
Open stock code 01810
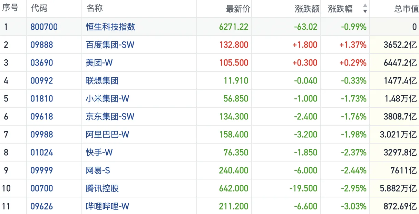tap(42, 99)
